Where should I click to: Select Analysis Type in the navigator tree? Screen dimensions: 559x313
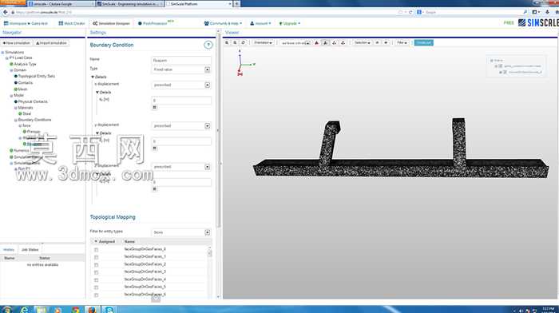[x=25, y=64]
